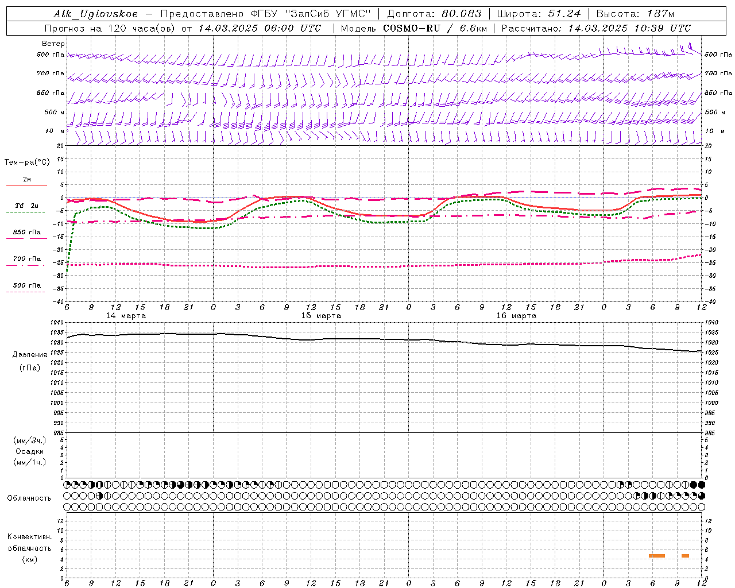Click the model label COSMO-RU / 6.6км

pyautogui.click(x=435, y=28)
